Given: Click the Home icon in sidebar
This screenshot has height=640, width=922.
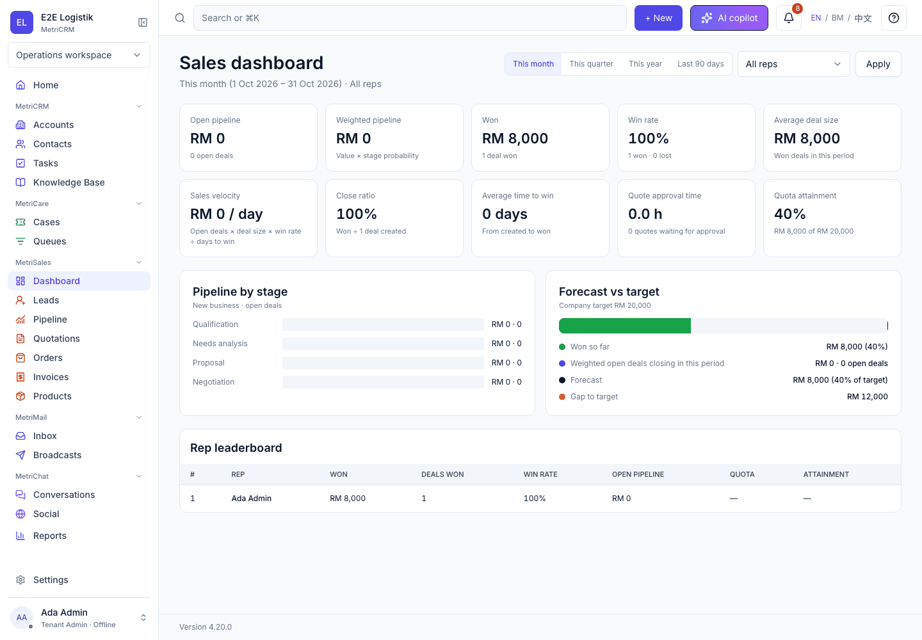Looking at the screenshot, I should [20, 85].
